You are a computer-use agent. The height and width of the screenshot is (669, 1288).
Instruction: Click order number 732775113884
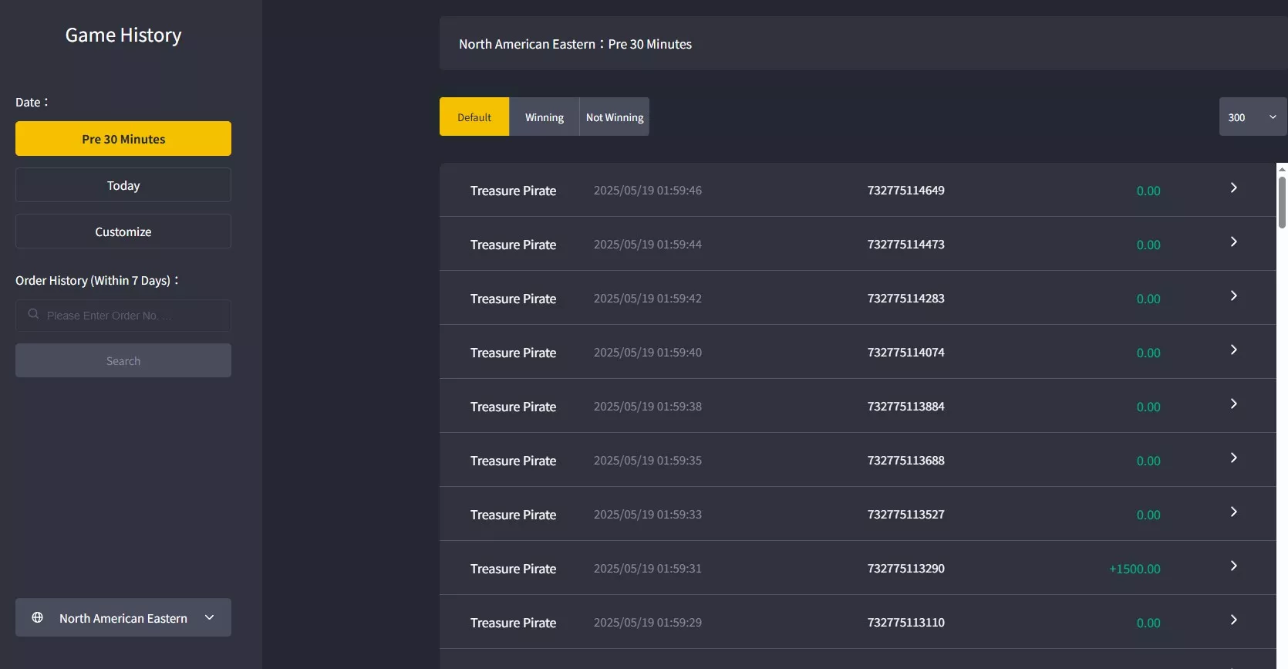tap(905, 407)
